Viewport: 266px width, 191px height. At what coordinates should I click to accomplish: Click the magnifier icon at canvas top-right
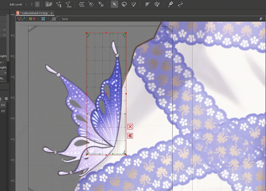pyautogui.click(x=261, y=19)
